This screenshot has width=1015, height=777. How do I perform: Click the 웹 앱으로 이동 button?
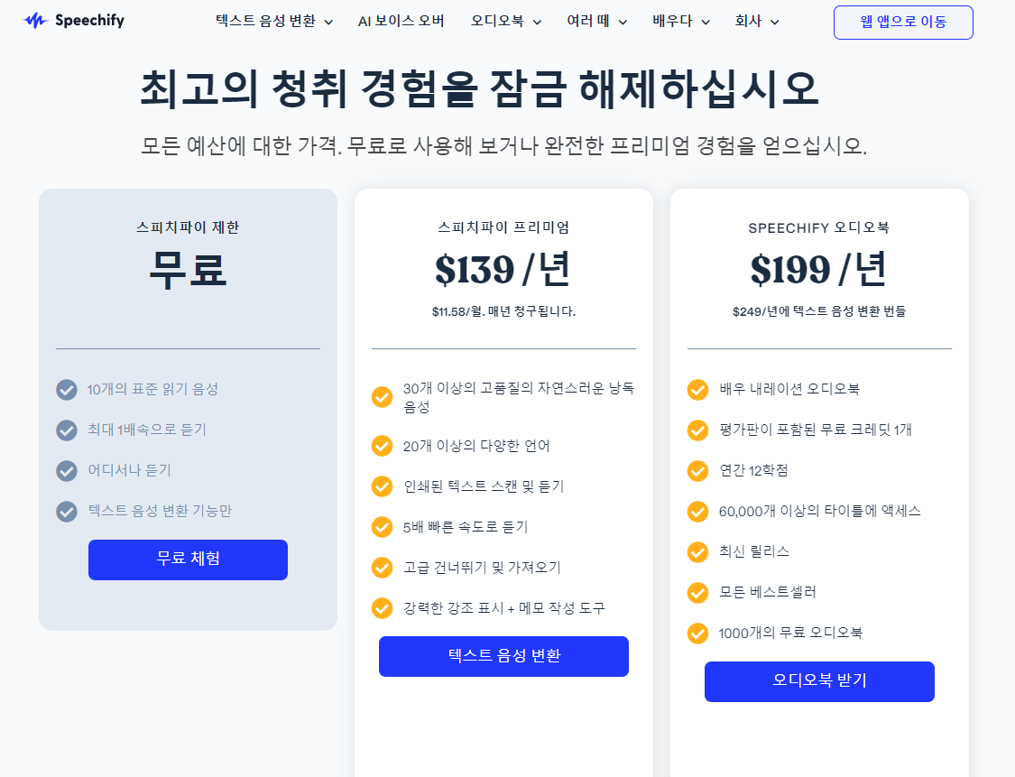click(x=902, y=22)
